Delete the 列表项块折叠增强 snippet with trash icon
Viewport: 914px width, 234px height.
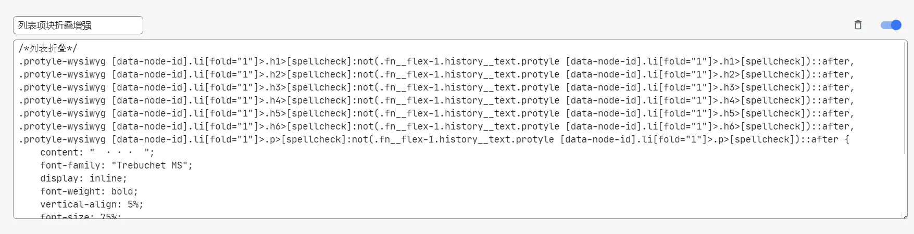tap(858, 25)
